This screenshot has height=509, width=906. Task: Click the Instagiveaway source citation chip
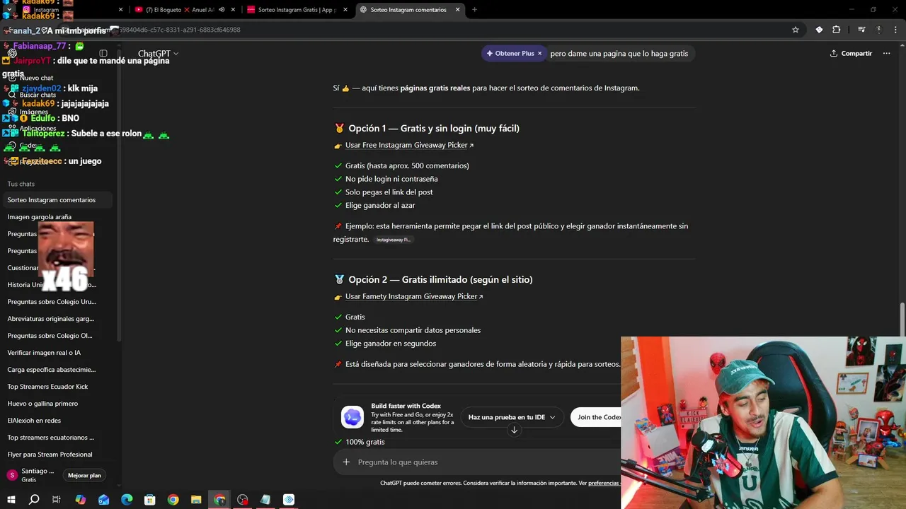pyautogui.click(x=393, y=240)
